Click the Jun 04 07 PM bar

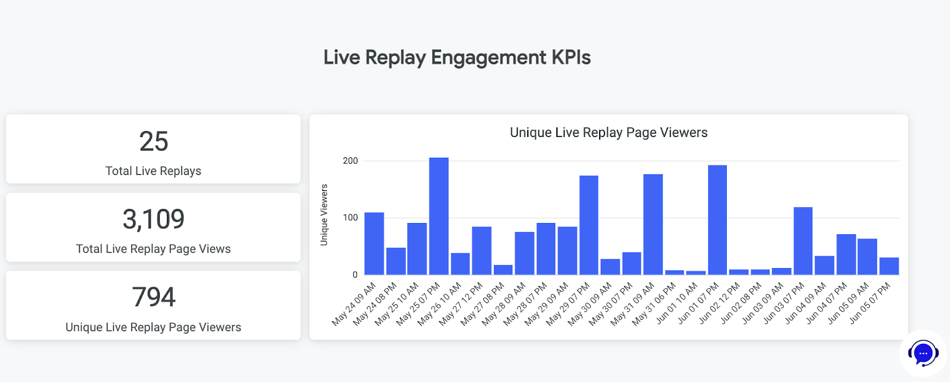click(846, 254)
